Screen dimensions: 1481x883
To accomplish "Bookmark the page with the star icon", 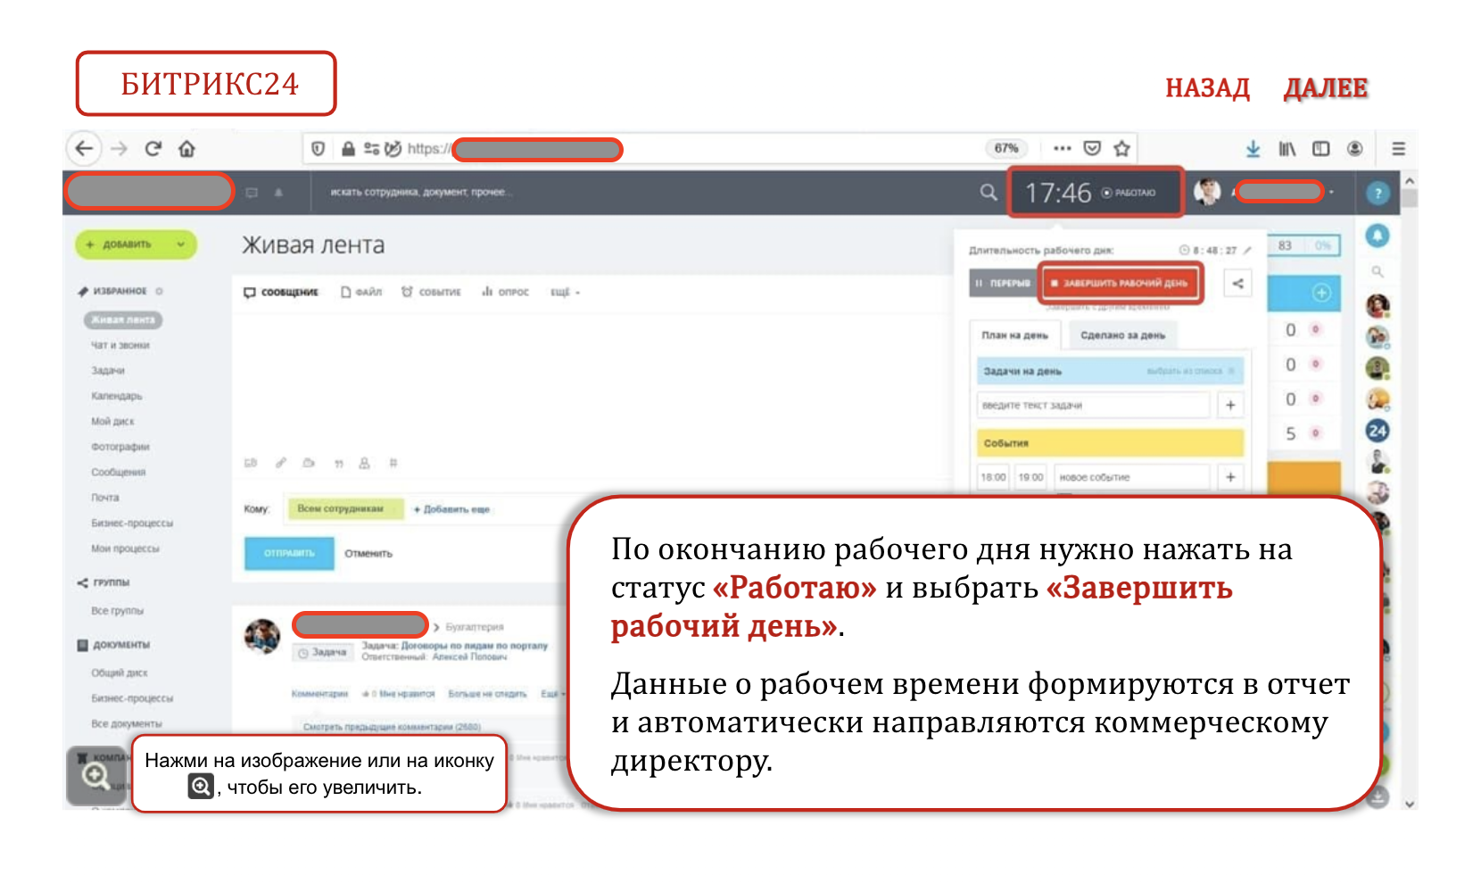I will 1122,149.
